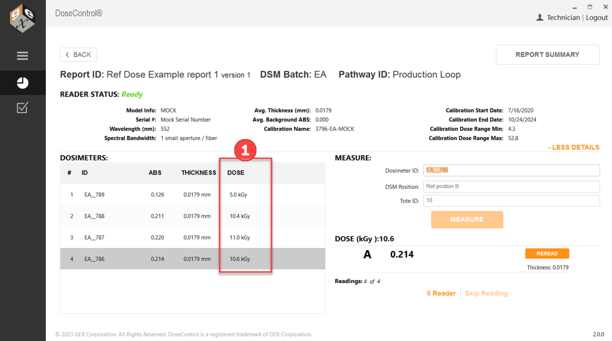Focus the DSM Position input field
612x341 pixels.
click(512, 186)
